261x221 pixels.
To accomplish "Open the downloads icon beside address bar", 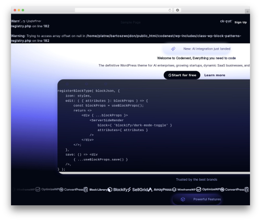I will point(177,10).
